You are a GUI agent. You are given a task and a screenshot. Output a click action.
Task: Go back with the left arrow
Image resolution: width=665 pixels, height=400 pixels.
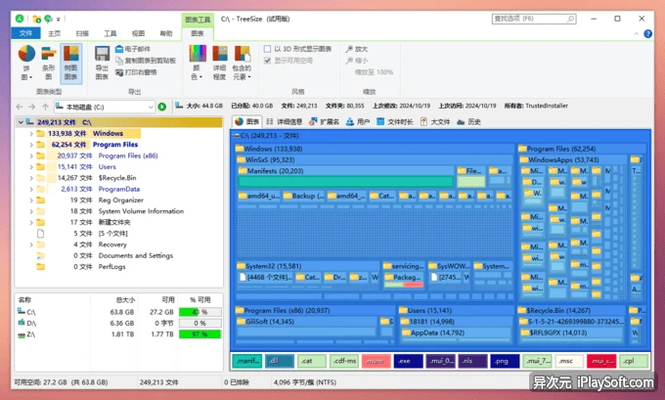click(20, 107)
